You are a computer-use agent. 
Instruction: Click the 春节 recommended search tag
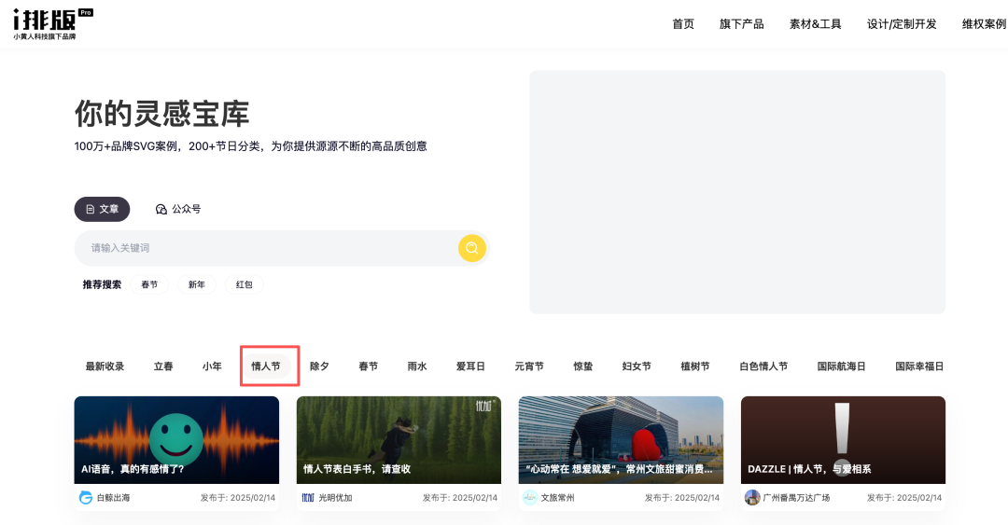point(149,284)
